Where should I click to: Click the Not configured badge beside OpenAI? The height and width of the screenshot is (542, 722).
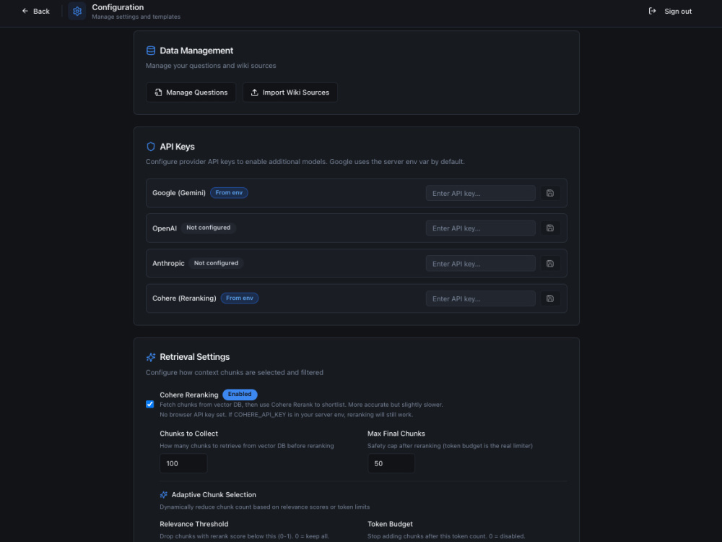[208, 228]
